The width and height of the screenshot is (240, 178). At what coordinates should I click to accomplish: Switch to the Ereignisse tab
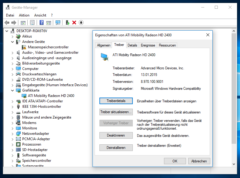[148, 45]
